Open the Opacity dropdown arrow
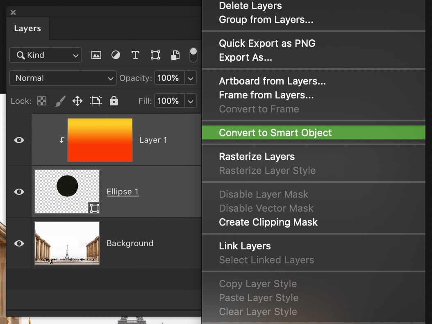 click(x=190, y=78)
